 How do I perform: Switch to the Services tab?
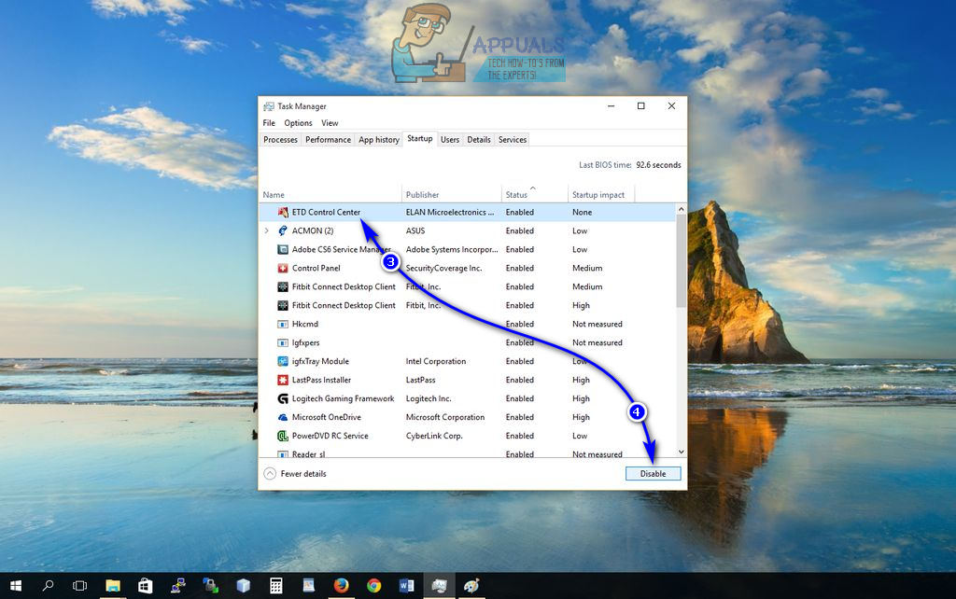pyautogui.click(x=513, y=140)
